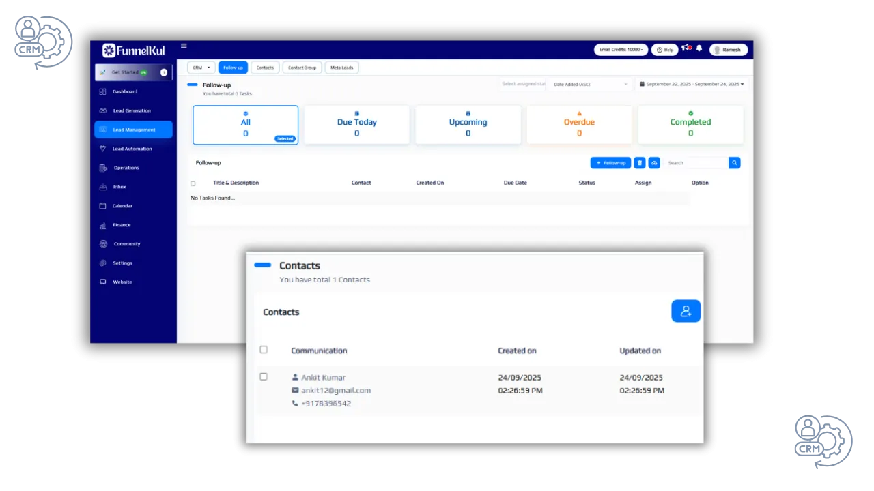Click the announcements megaphone icon
The image size is (874, 491).
pos(686,48)
